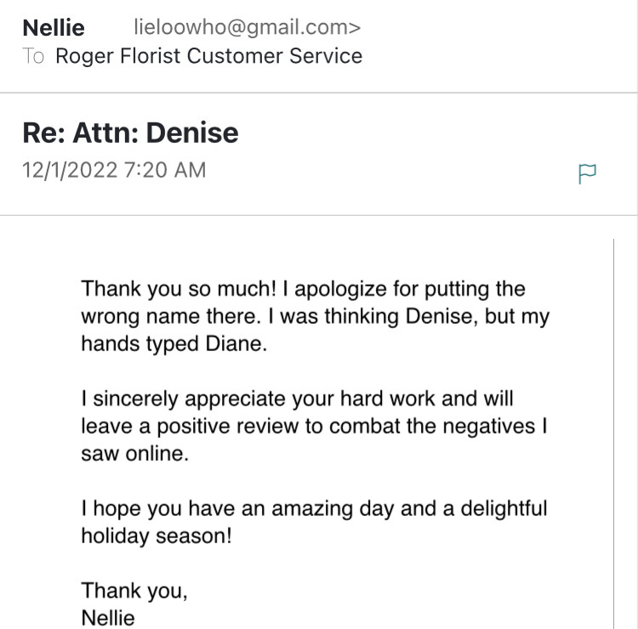Click the word 'Denise,' in message body

click(x=441, y=316)
